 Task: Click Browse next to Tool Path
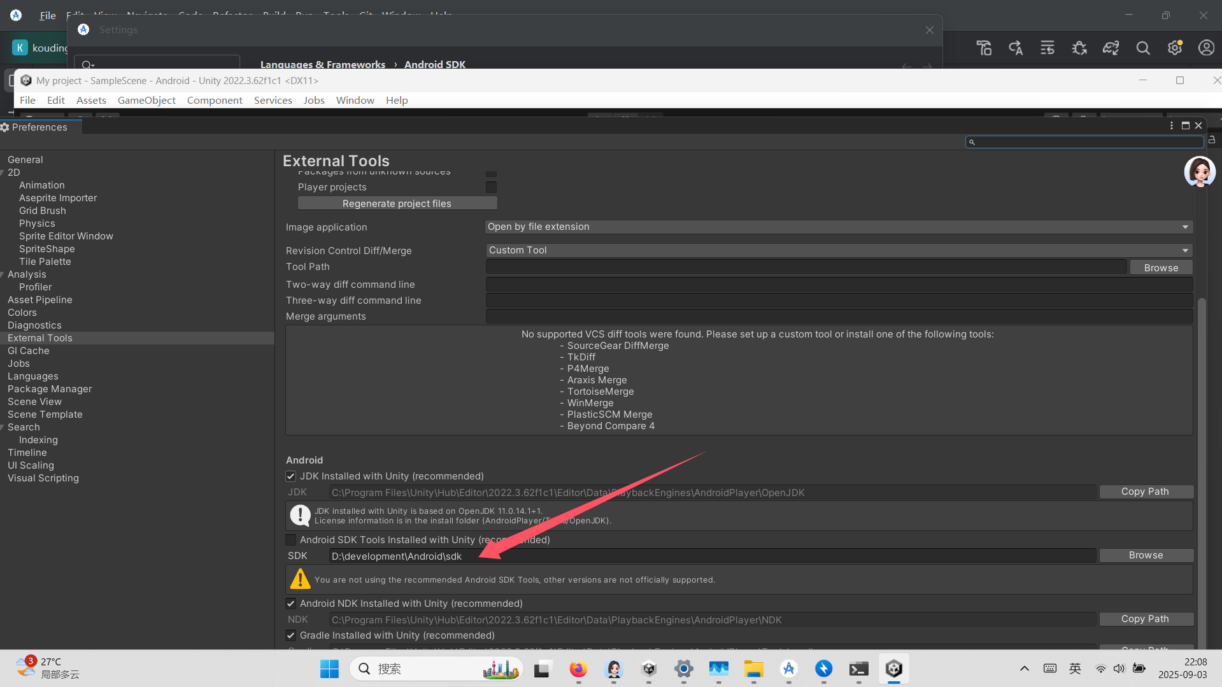[1161, 267]
